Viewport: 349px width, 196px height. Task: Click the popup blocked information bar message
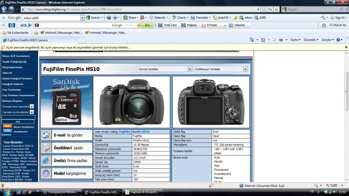point(68,47)
